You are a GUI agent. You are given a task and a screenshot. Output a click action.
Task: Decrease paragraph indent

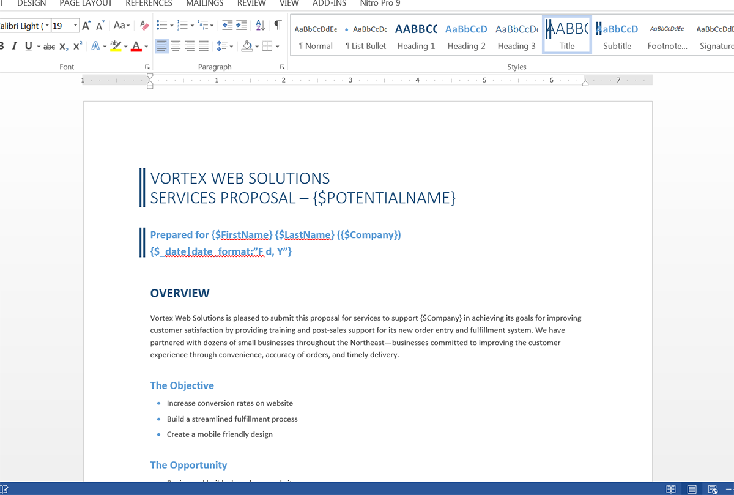tap(228, 26)
